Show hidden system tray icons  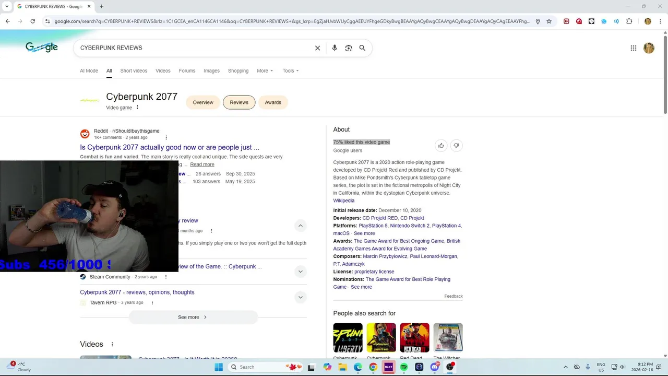click(x=565, y=367)
